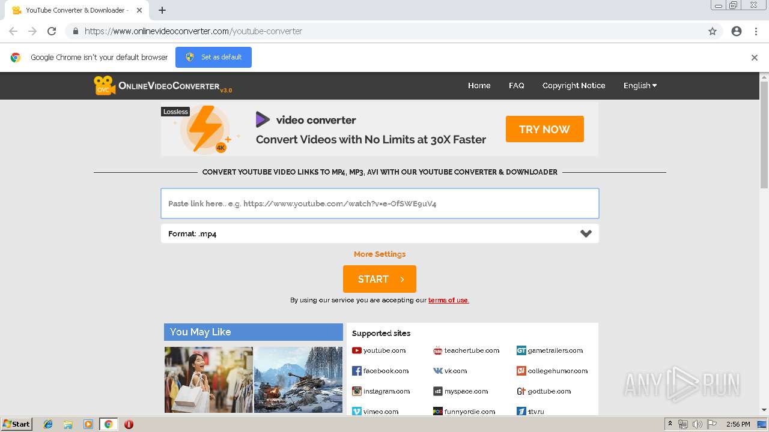
Task: Open the terms of use link
Action: pos(448,300)
